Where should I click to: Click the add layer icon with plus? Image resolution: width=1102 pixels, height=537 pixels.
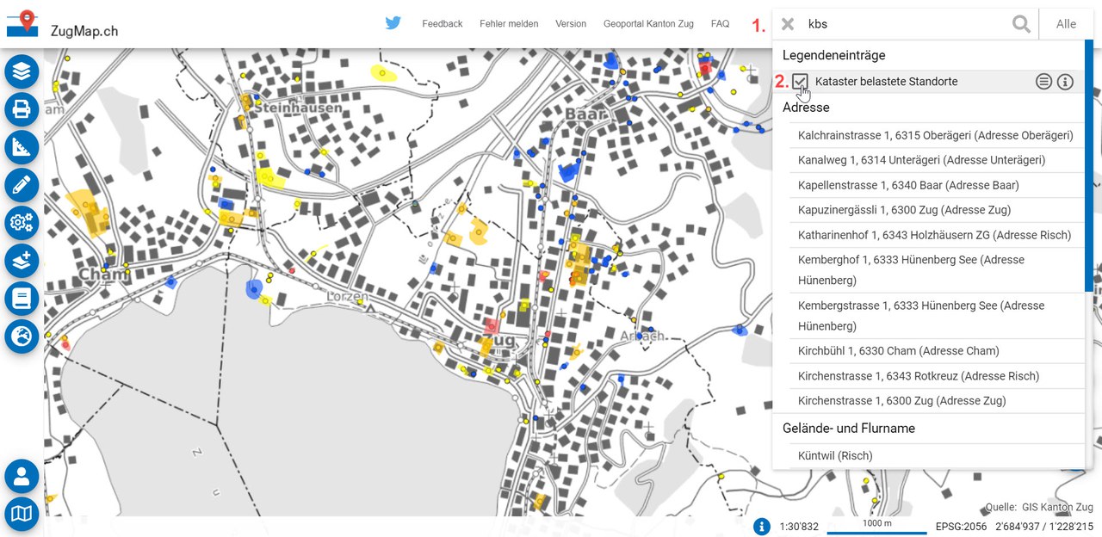[22, 261]
